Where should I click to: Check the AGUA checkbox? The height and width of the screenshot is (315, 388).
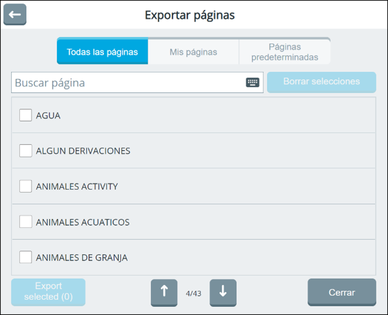pos(26,115)
